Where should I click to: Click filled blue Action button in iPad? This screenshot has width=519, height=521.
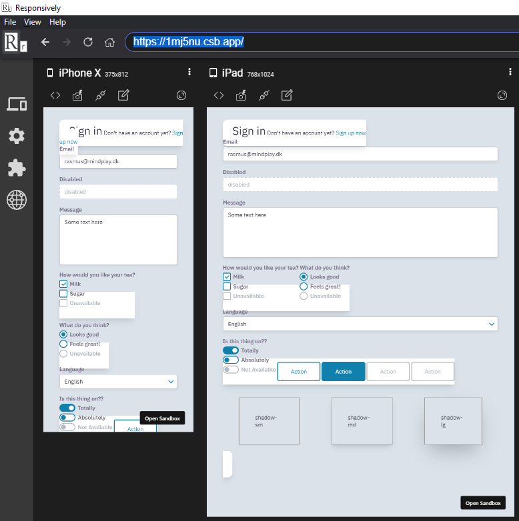point(344,372)
